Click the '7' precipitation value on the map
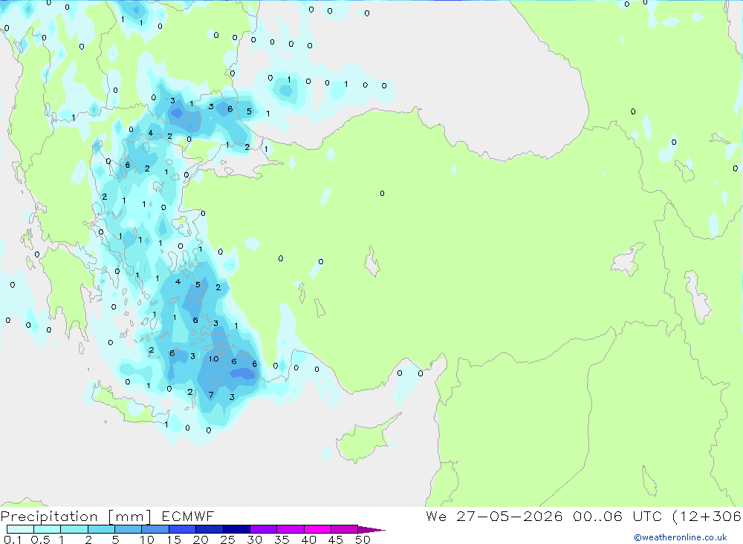Image resolution: width=743 pixels, height=544 pixels. point(211,395)
